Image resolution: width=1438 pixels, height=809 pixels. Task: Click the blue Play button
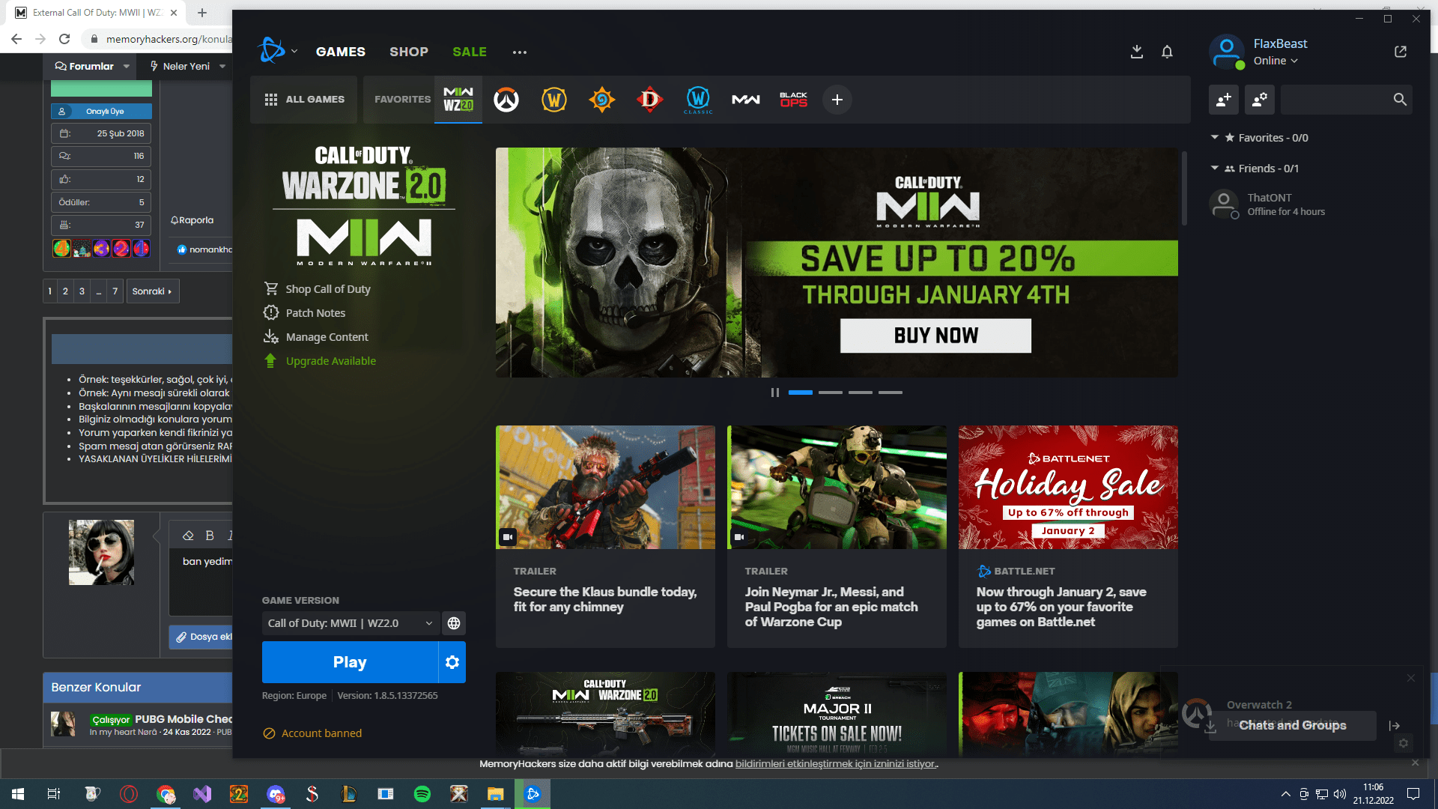(x=350, y=662)
